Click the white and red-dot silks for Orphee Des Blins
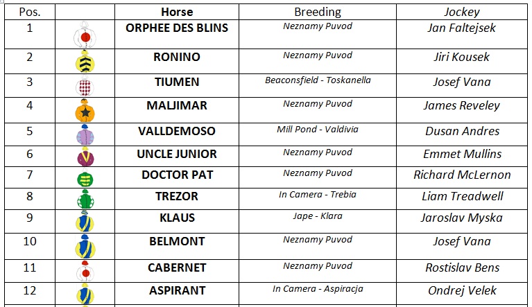532x307 pixels. pos(85,35)
